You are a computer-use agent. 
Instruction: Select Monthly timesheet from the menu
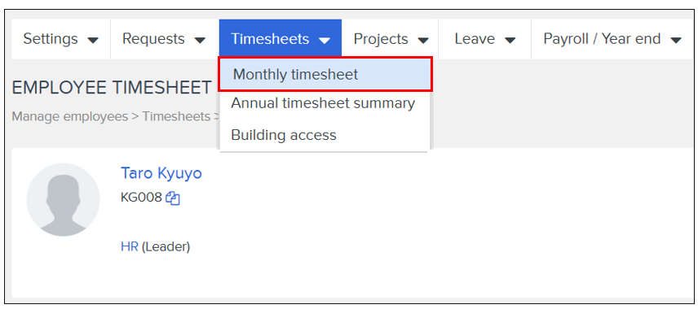325,74
